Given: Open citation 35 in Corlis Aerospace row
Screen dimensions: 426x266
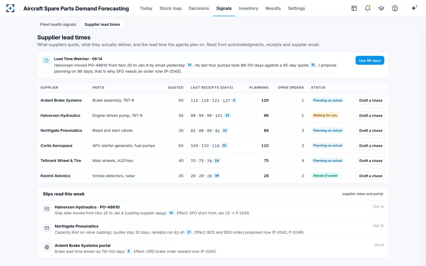Looking at the screenshot, I should coord(224,145).
